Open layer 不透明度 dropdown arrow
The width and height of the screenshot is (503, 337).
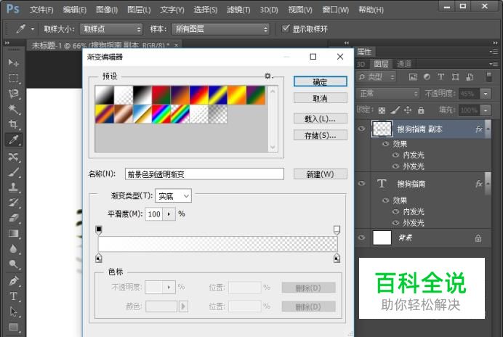pyautogui.click(x=486, y=94)
